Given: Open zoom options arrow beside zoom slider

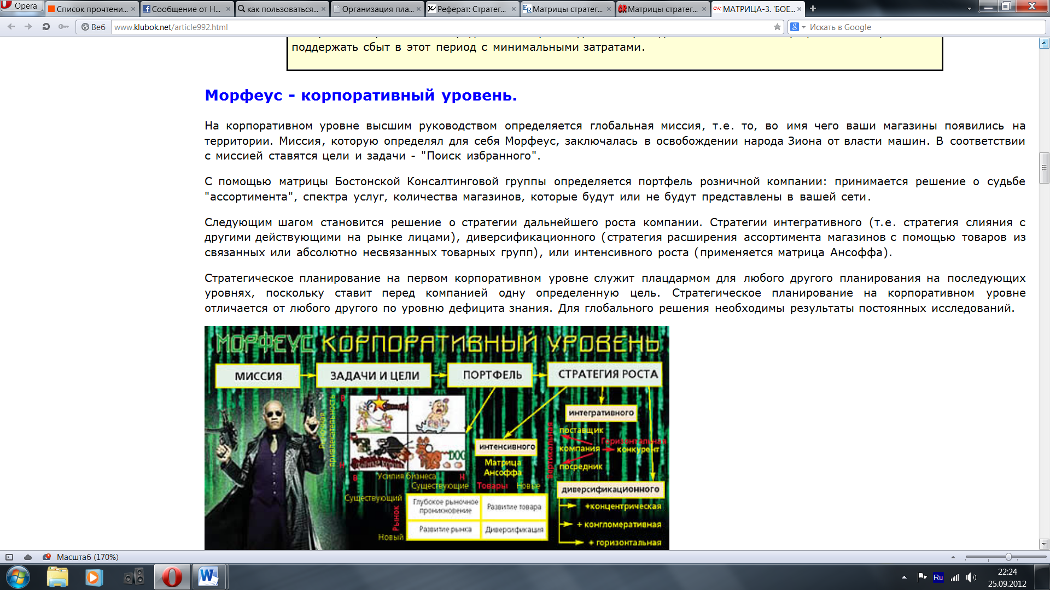Looking at the screenshot, I should [x=953, y=557].
